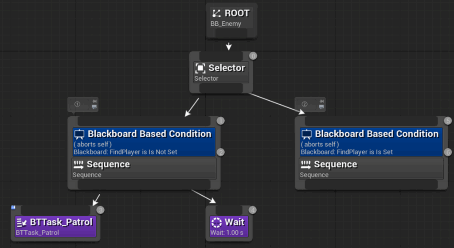Toggle comment visibility icon on bubble 1
The width and height of the screenshot is (454, 248).
point(94,107)
